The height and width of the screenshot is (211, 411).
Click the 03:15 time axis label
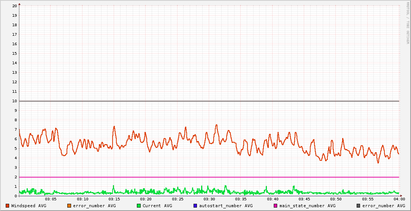click(114, 199)
